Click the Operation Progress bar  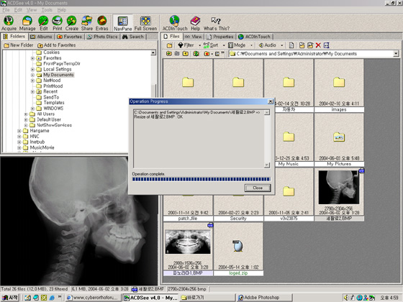201,179
